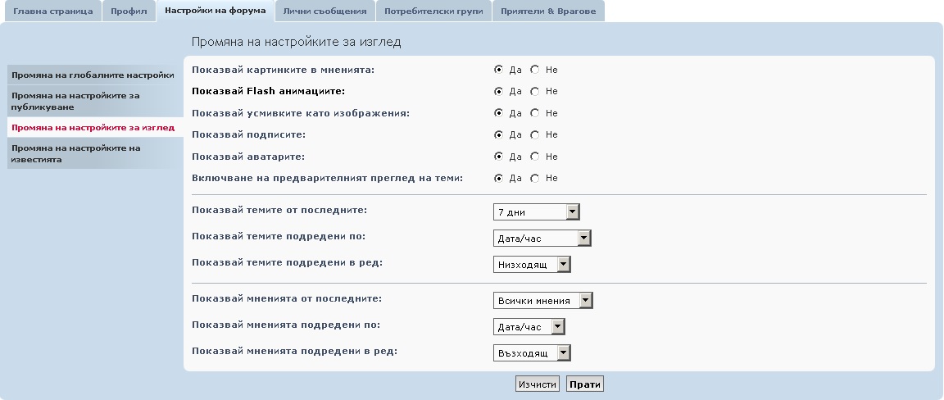Screen dimensions: 944x400
Task: Open the 7 дни topics period dropdown
Action: coord(536,212)
